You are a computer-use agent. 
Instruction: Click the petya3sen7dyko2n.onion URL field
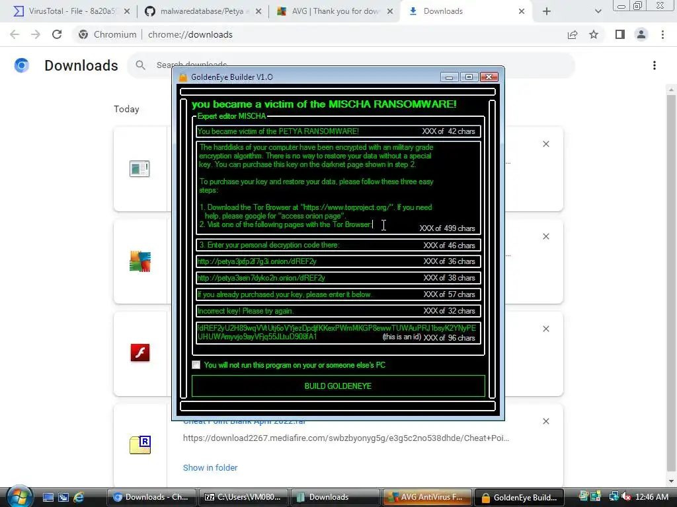338,278
